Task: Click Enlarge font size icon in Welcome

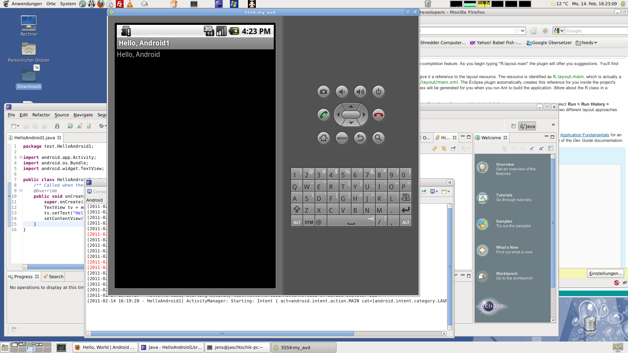Action: click(541, 148)
